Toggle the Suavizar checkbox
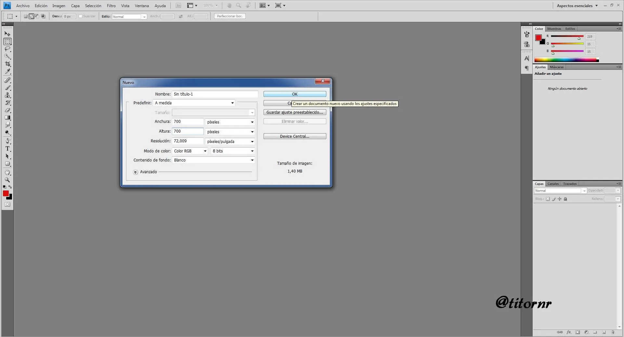This screenshot has height=337, width=624. pos(81,16)
